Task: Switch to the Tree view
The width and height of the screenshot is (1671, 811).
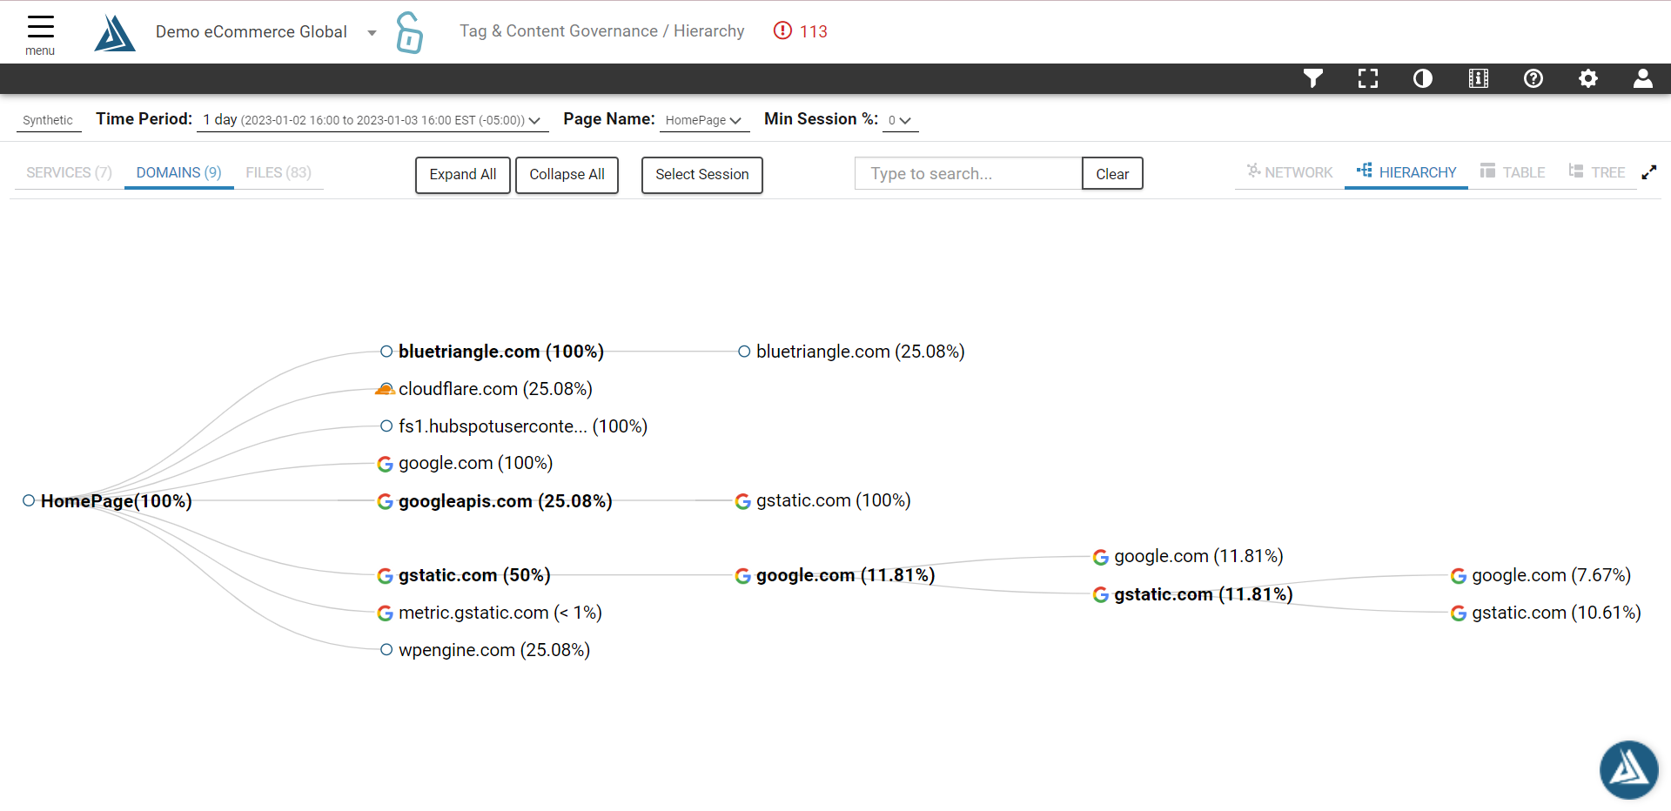Action: tap(1597, 172)
